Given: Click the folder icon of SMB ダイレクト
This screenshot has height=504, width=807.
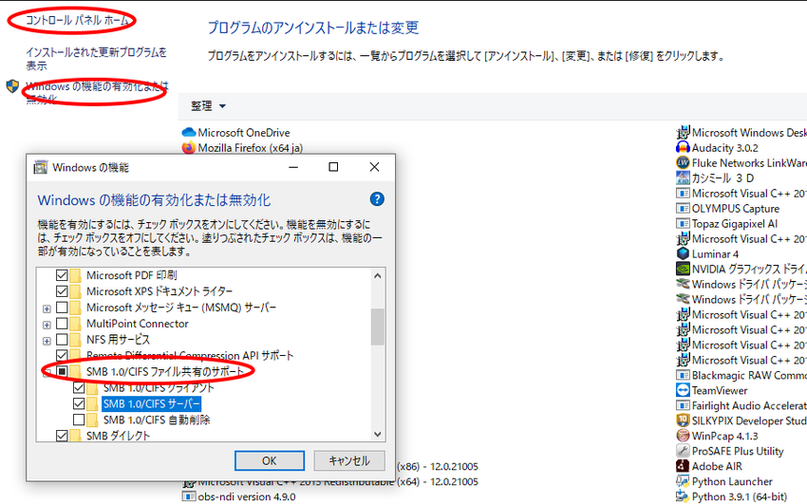Looking at the screenshot, I should [x=76, y=436].
